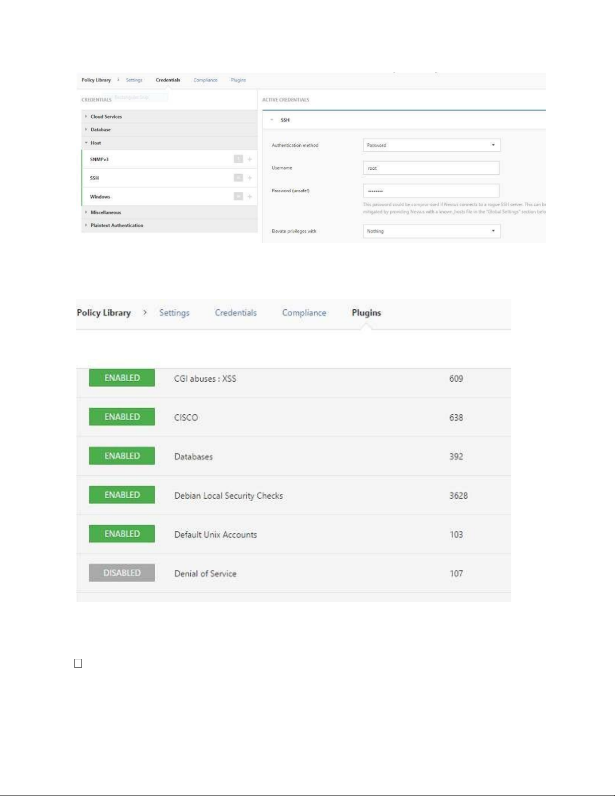615x796 pixels.
Task: Toggle the CGI abuses : XSS ENABLED status
Action: (x=122, y=378)
